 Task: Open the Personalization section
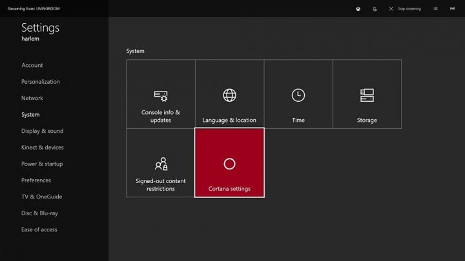click(41, 82)
